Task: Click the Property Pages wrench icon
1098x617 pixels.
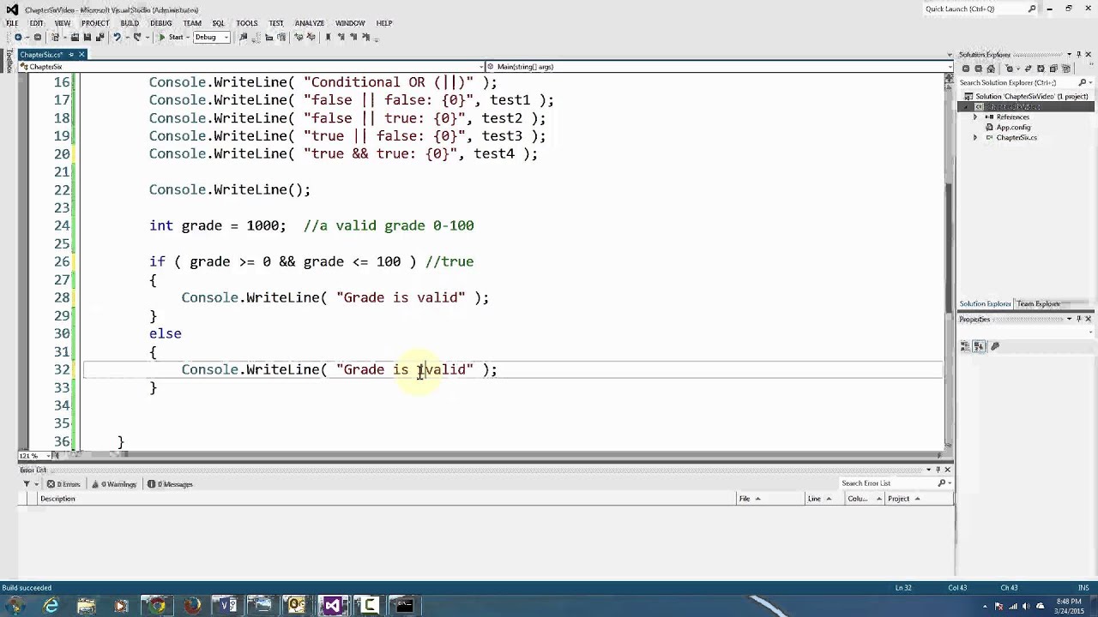Action: (x=995, y=346)
